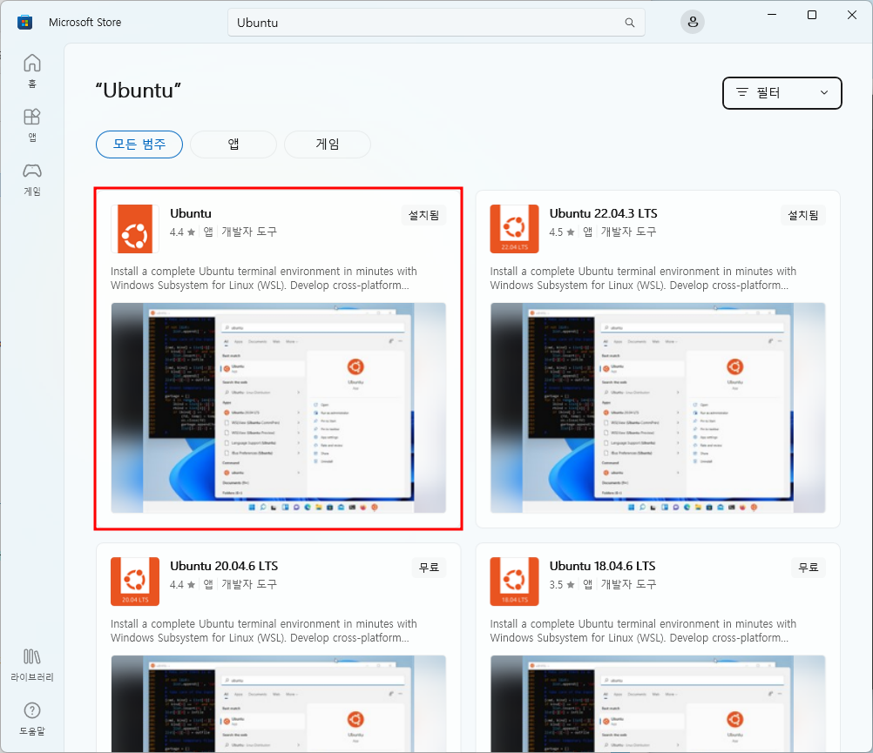Image resolution: width=873 pixels, height=753 pixels.
Task: Minimize the Microsoft Store window
Action: (x=772, y=15)
